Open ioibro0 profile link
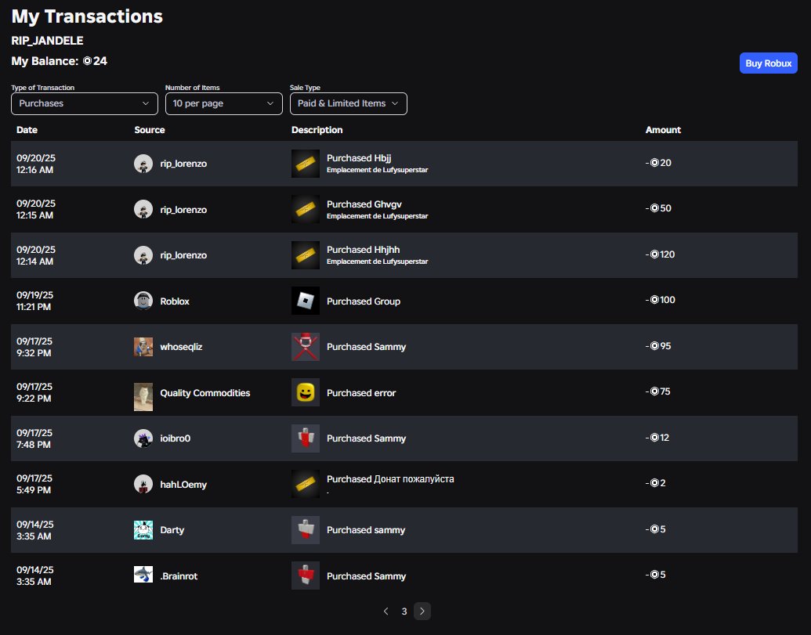This screenshot has height=635, width=811. (x=176, y=438)
